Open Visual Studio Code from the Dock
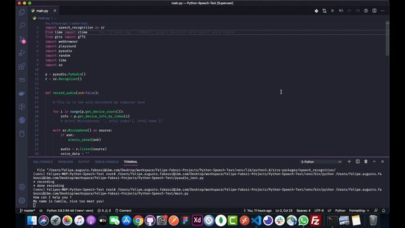 point(256,220)
